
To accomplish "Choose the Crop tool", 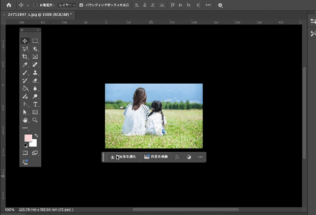I will tap(25, 57).
